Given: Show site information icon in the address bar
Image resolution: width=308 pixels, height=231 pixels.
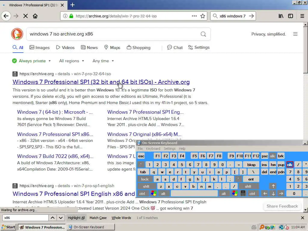Looking at the screenshot, I should pos(65,16).
